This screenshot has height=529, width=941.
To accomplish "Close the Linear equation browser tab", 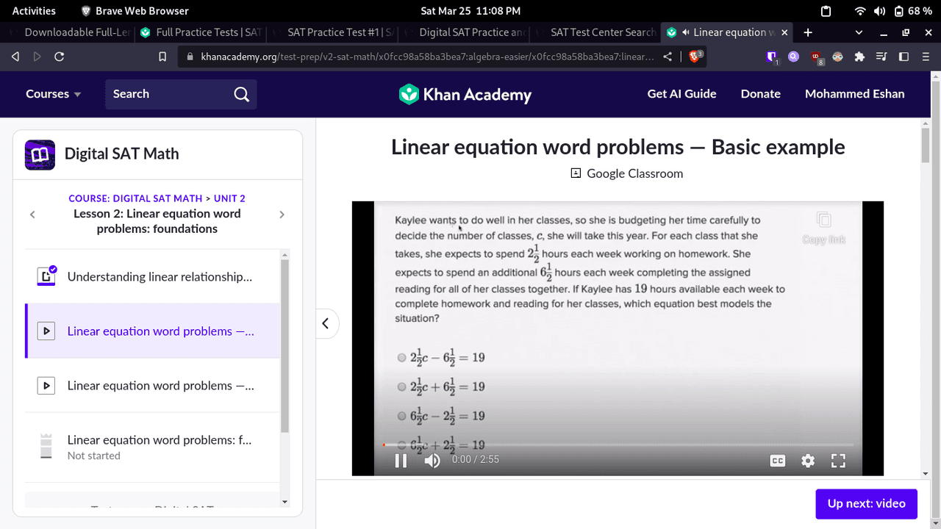I will coord(784,32).
